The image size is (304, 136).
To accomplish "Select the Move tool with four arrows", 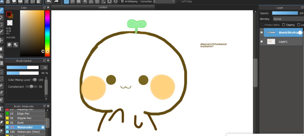I will tap(1, 40).
